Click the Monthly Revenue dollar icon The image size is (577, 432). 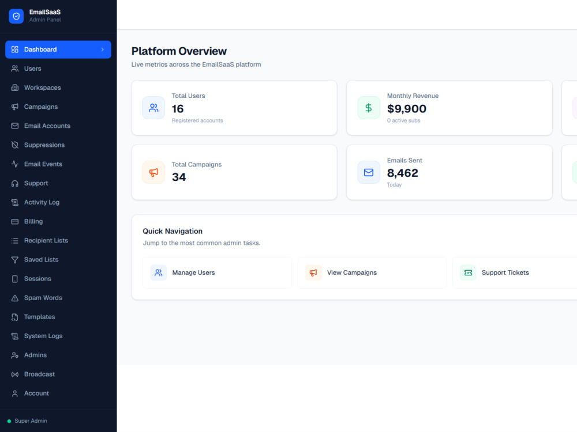click(x=369, y=108)
